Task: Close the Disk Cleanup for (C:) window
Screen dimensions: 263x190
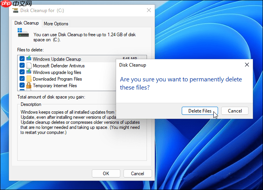Action: [x=149, y=10]
